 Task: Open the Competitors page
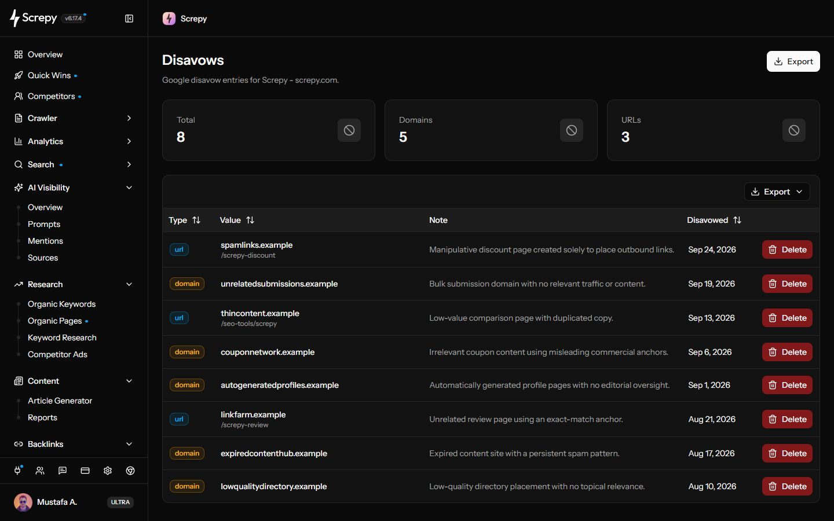pyautogui.click(x=51, y=96)
